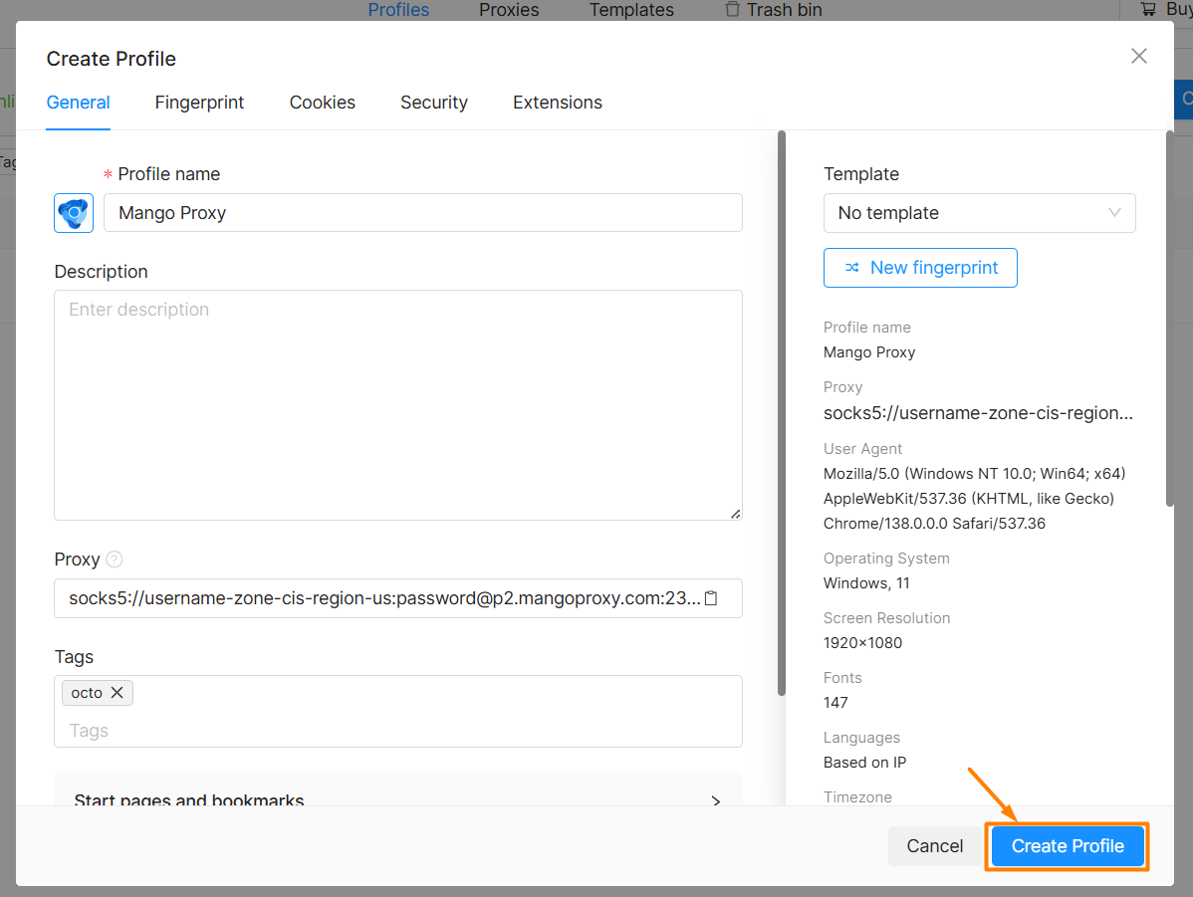Image resolution: width=1193 pixels, height=897 pixels.
Task: Go to Profiles in the top navigation
Action: click(398, 10)
